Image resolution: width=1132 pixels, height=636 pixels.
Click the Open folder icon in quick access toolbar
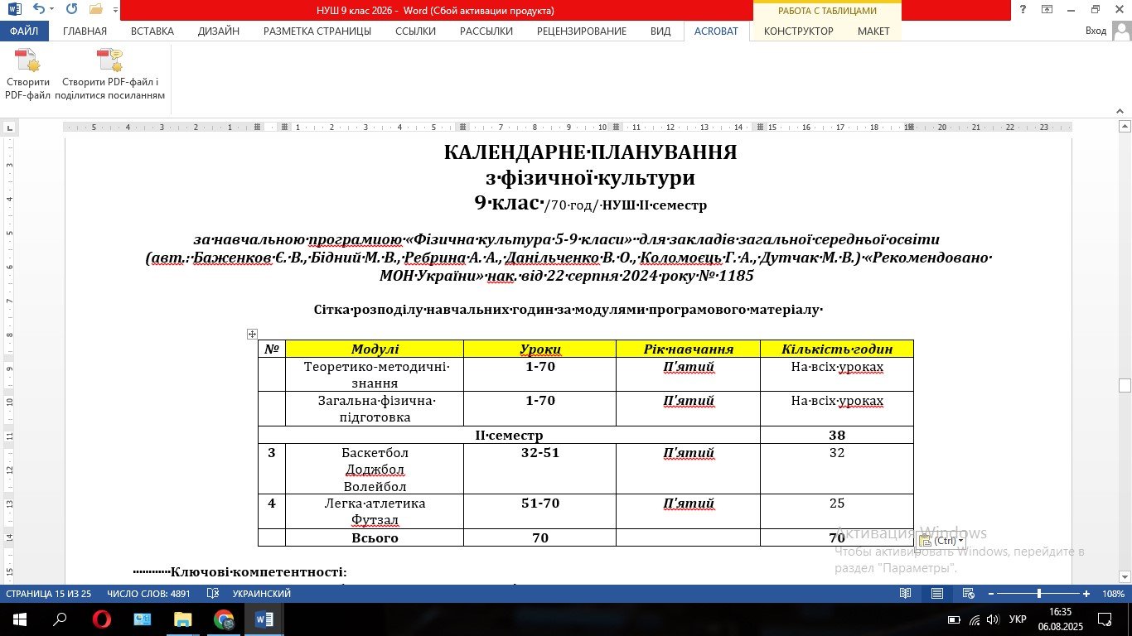tap(95, 10)
